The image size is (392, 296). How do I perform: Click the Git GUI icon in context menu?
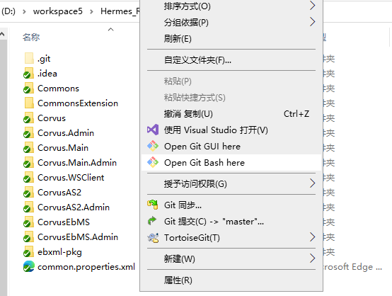tap(153, 146)
